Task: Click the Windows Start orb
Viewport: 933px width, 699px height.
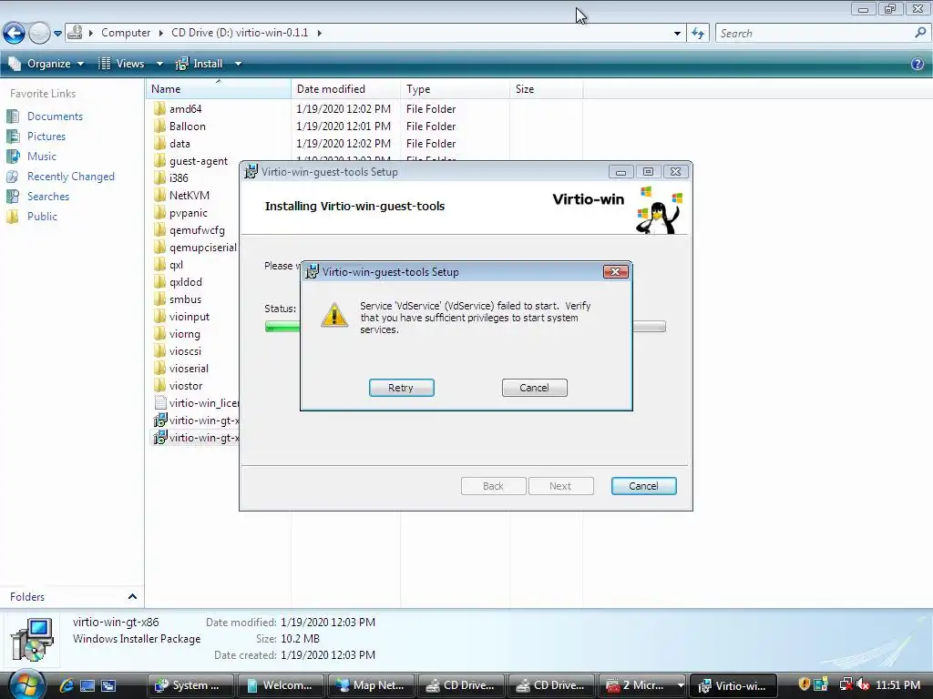Action: pos(26,684)
